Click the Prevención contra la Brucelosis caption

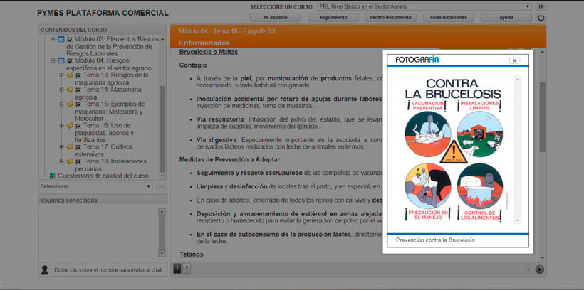(435, 240)
